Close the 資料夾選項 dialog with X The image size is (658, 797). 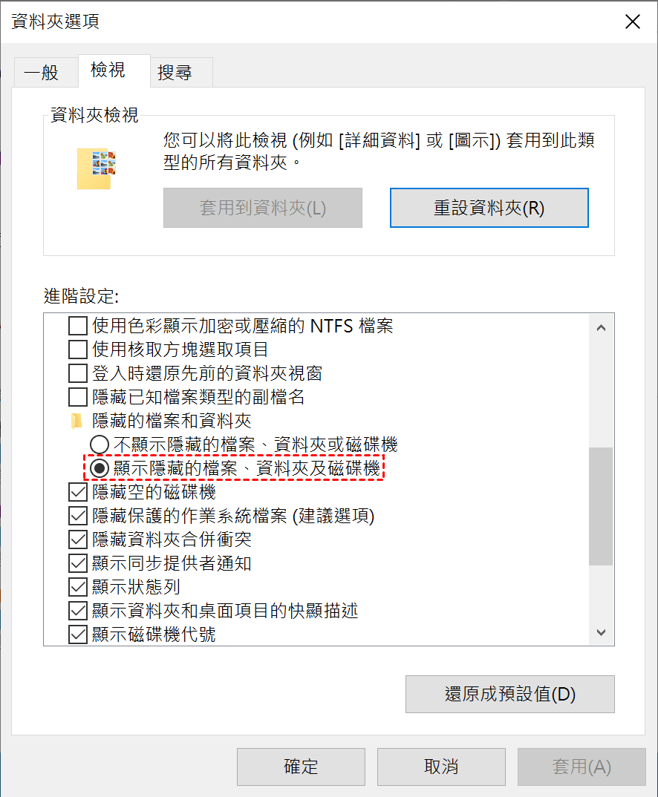pyautogui.click(x=633, y=22)
